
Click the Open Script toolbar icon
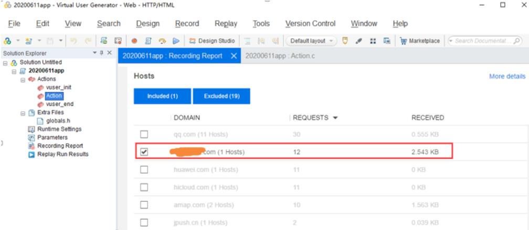click(28, 41)
